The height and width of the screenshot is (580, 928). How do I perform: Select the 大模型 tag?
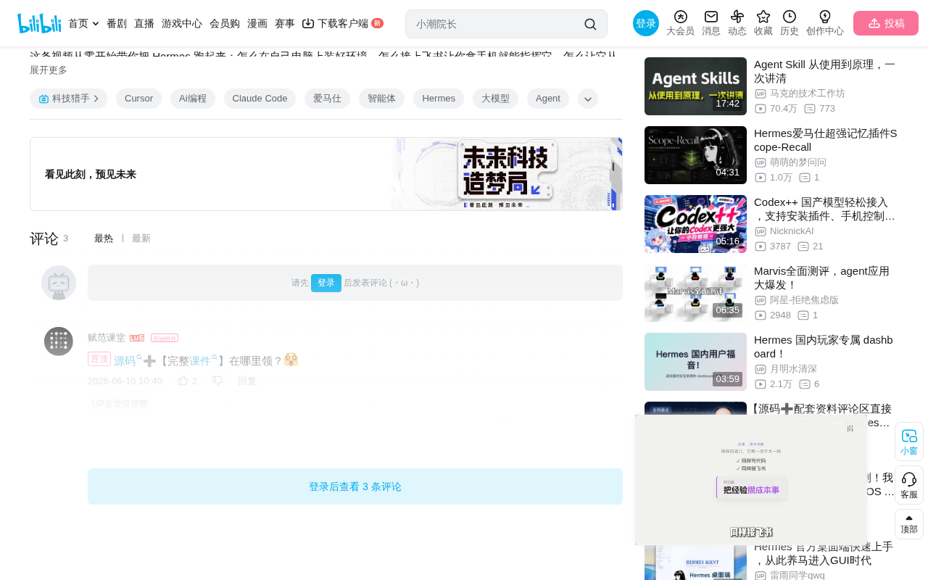(495, 99)
